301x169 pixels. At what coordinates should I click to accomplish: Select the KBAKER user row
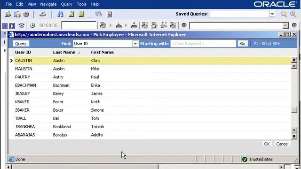(152, 102)
